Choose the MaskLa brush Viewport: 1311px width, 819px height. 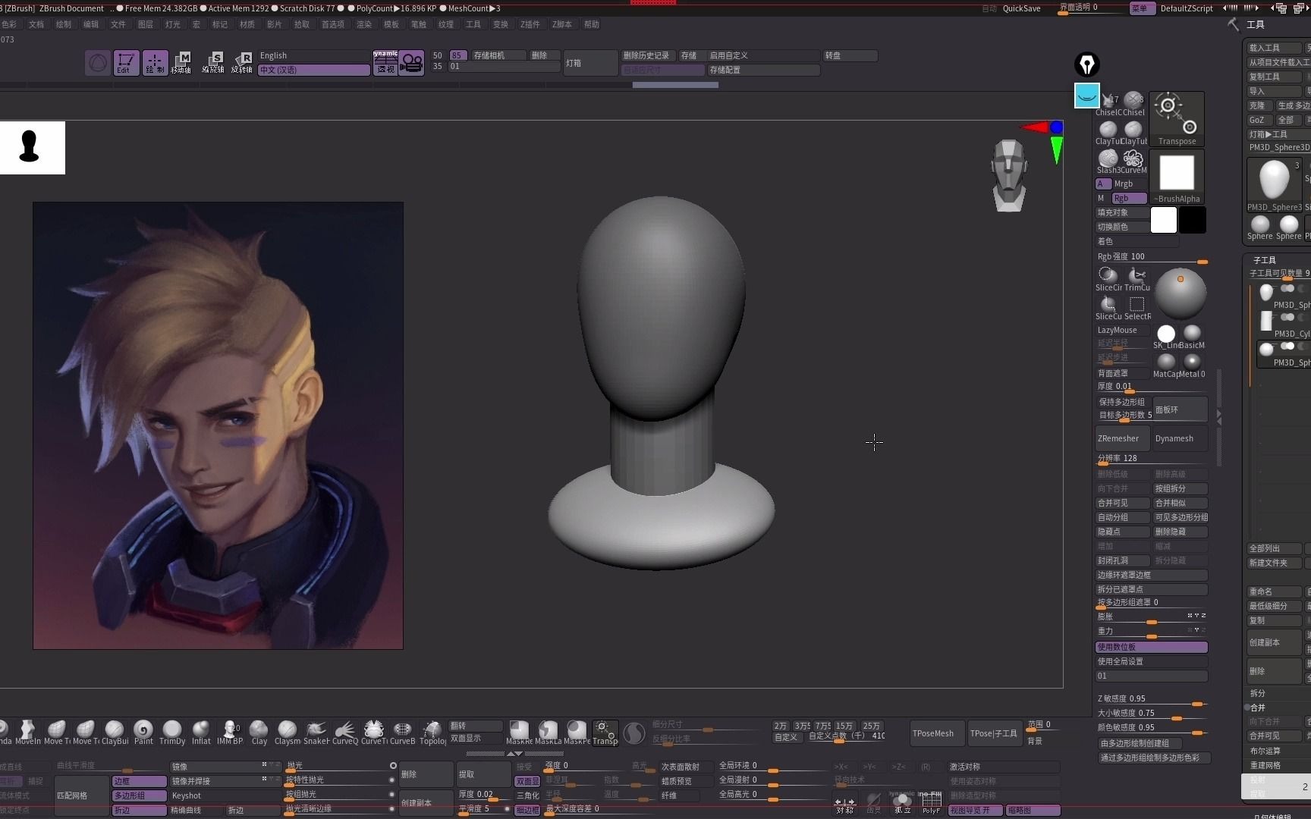click(548, 732)
